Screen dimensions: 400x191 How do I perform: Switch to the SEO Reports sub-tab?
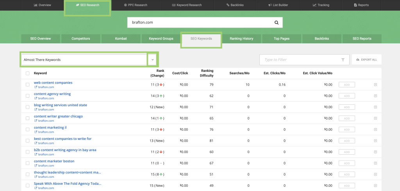pos(362,39)
